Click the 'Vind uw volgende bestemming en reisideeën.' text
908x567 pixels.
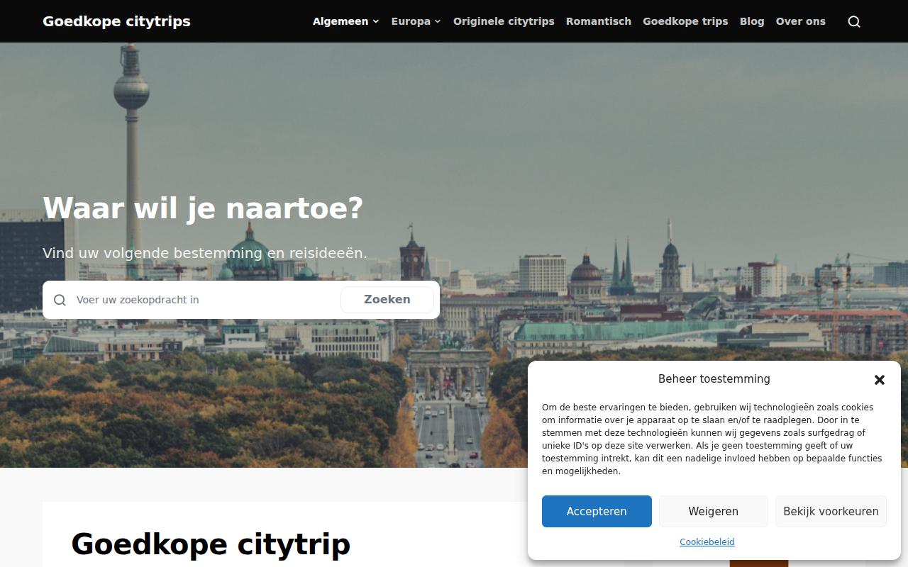pos(205,253)
